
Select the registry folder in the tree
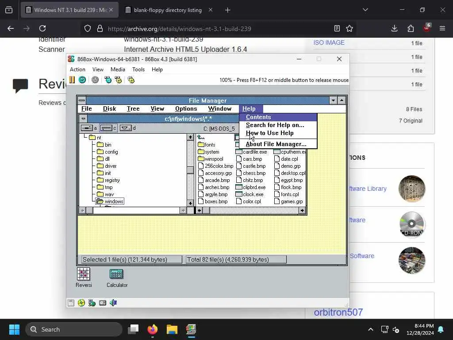click(108, 180)
